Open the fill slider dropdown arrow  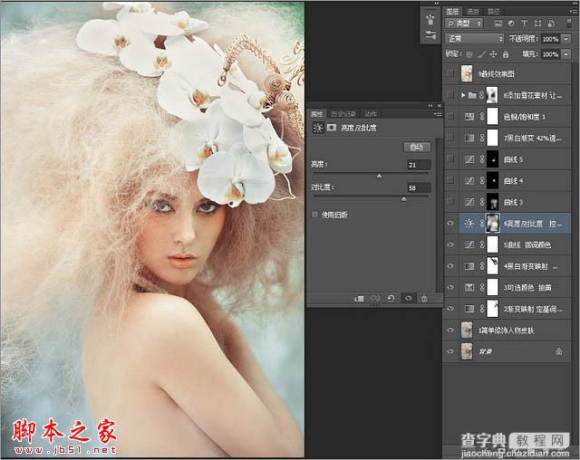point(566,54)
